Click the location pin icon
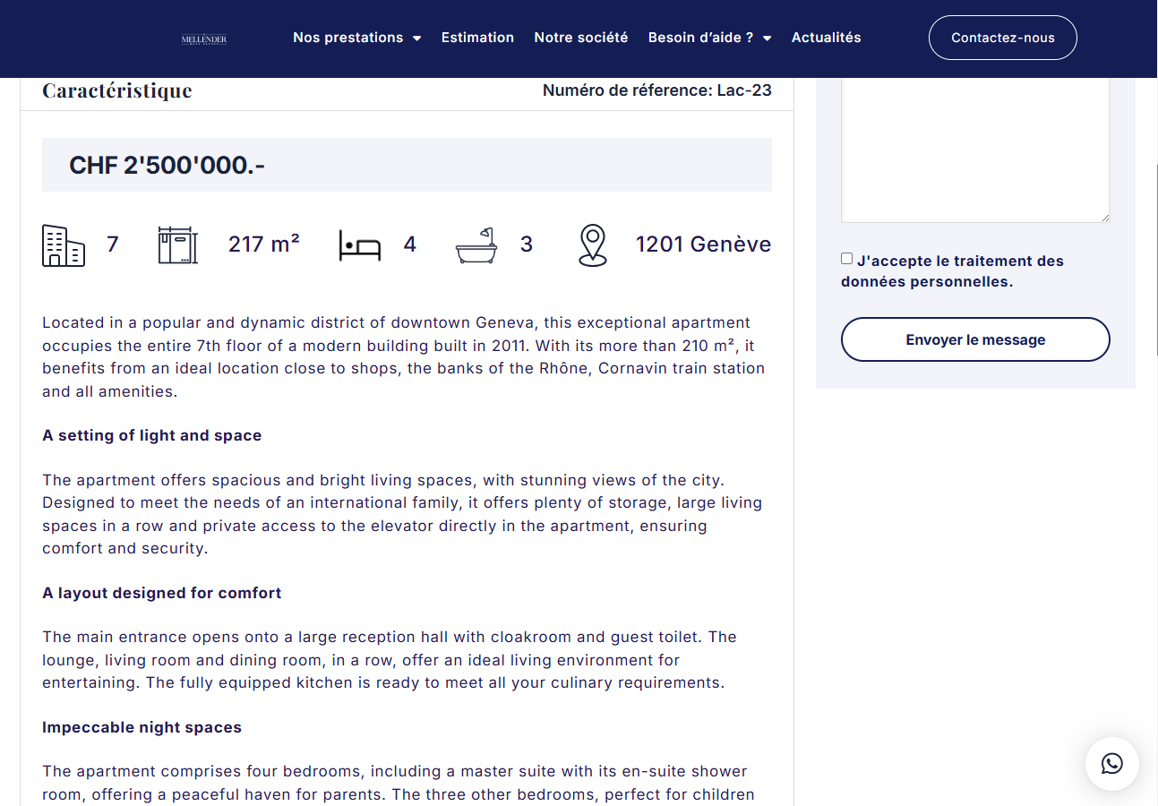This screenshot has height=806, width=1158. tap(592, 245)
